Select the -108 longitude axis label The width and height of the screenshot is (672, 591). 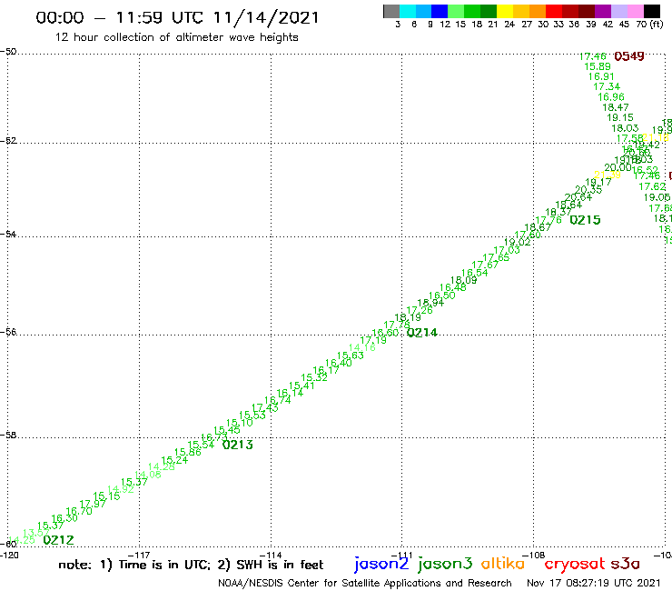coord(534,556)
